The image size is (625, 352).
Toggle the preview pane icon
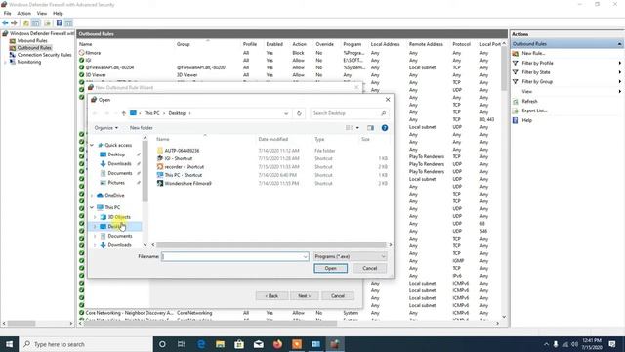pos(371,128)
